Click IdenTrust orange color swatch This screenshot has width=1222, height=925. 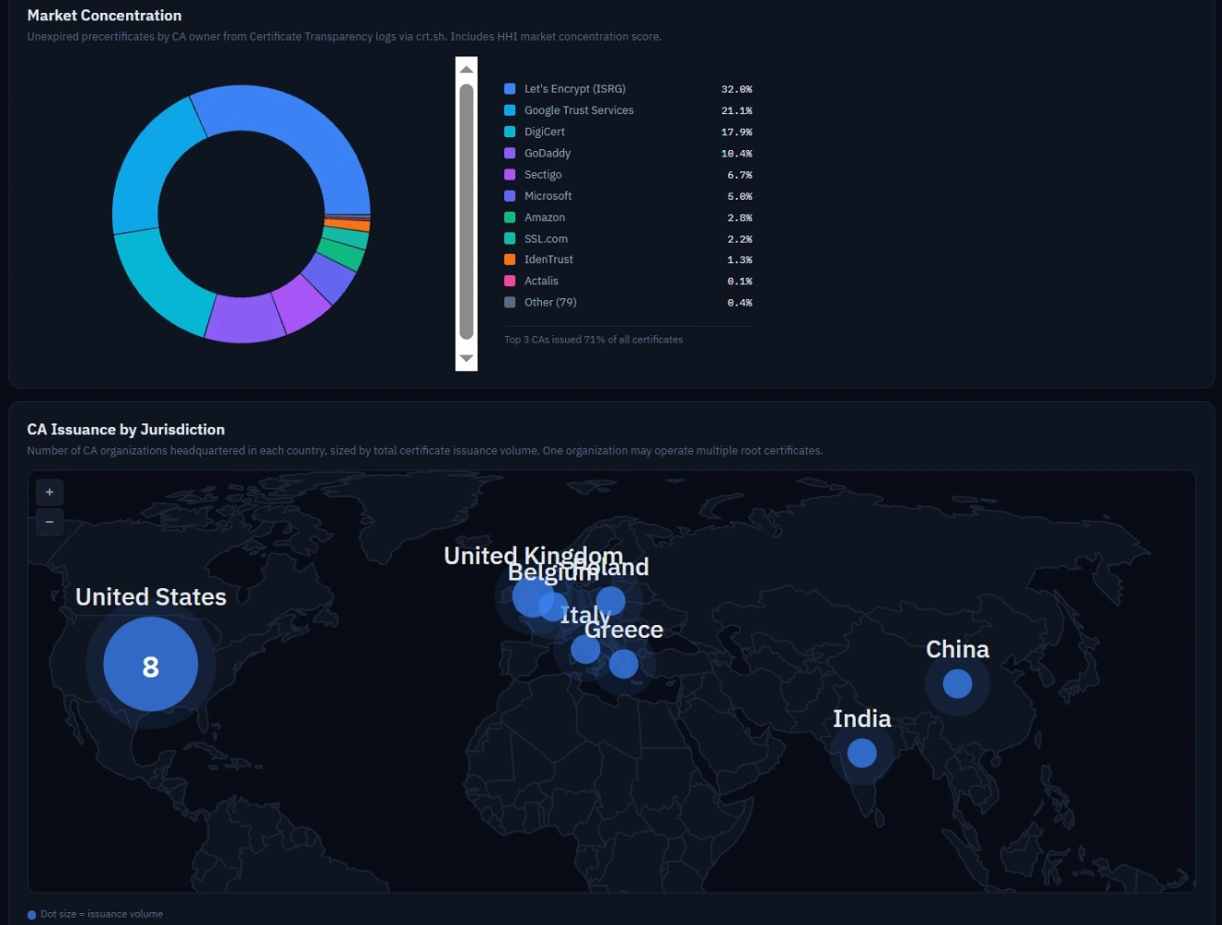(510, 260)
